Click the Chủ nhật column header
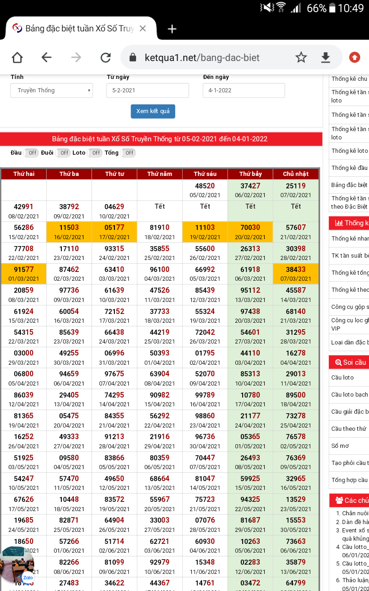This screenshot has width=369, height=591. point(296,174)
